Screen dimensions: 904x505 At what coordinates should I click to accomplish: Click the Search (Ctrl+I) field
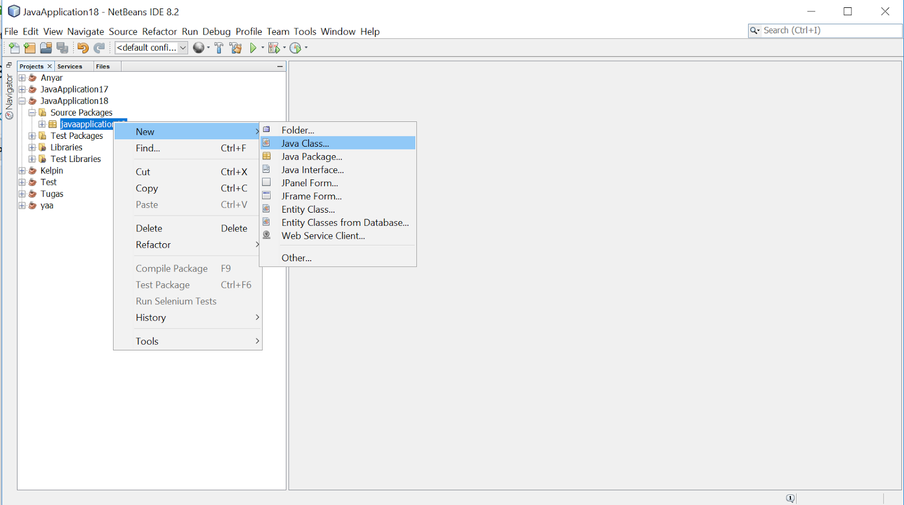point(825,30)
